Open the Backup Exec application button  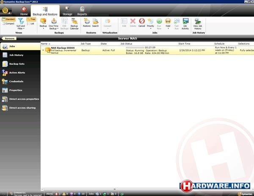click(6, 11)
